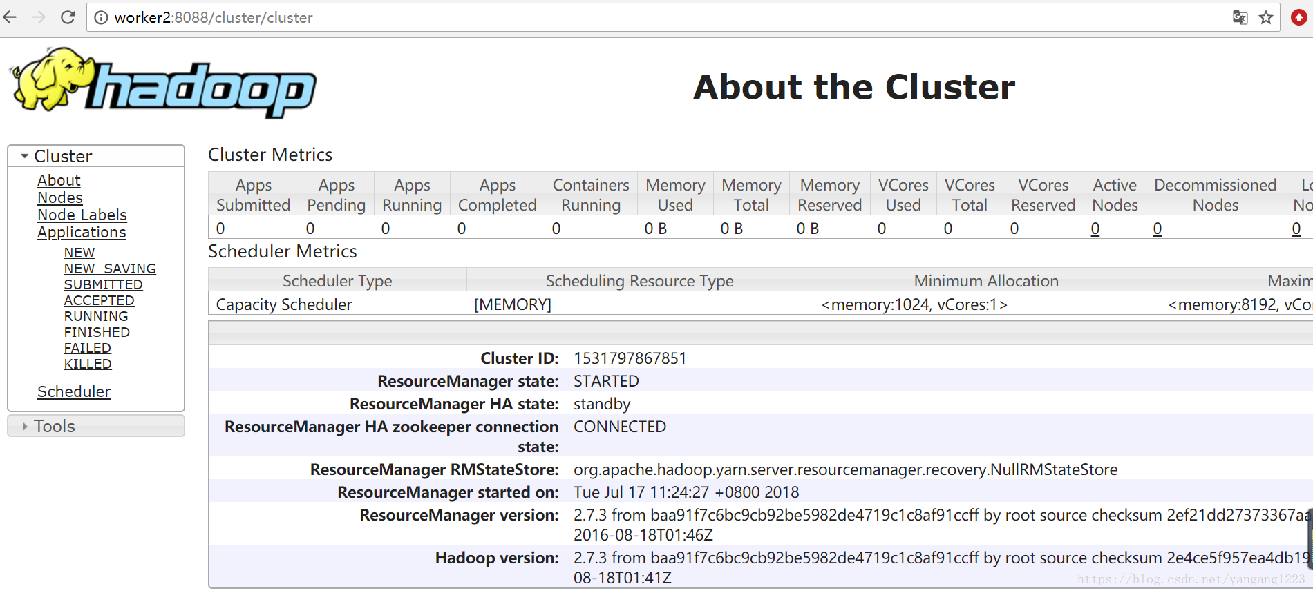
Task: Show KILLED applications
Action: [x=88, y=364]
